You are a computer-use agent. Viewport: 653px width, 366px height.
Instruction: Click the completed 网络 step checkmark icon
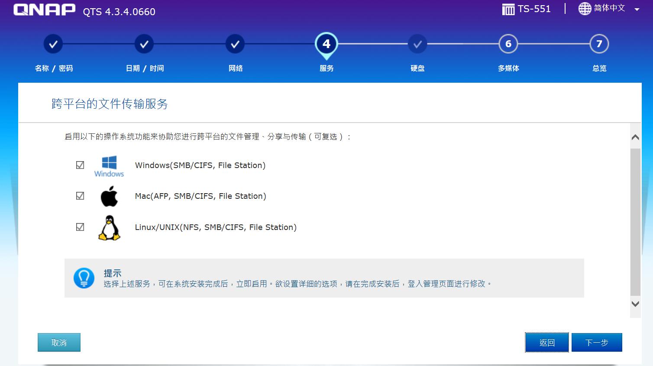235,44
